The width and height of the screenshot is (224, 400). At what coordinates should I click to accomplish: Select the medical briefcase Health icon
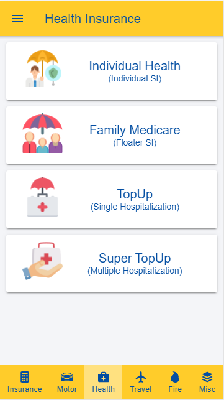pyautogui.click(x=104, y=377)
